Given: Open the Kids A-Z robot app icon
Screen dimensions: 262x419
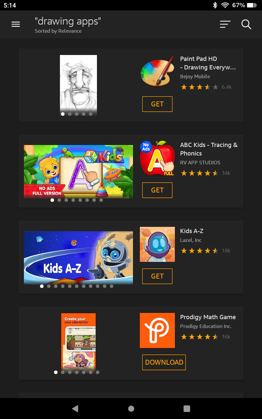Looking at the screenshot, I should [x=157, y=244].
